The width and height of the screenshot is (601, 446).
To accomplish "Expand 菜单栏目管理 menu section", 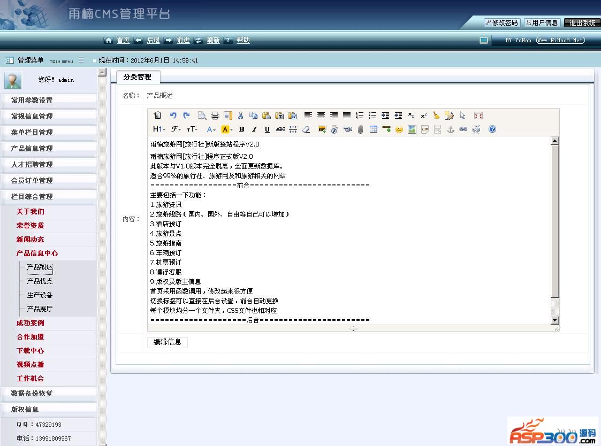I will coord(48,132).
